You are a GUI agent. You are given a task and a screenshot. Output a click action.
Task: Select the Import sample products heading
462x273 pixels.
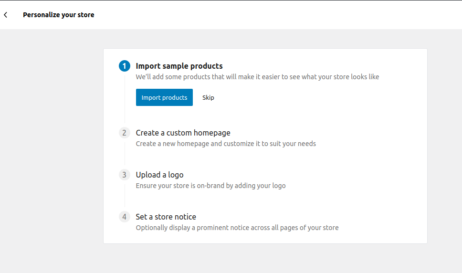[x=179, y=66]
